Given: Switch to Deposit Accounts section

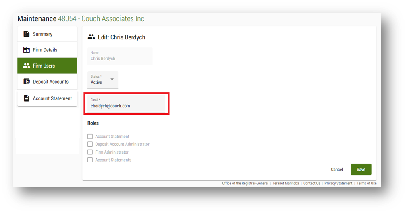Looking at the screenshot, I should 47,82.
